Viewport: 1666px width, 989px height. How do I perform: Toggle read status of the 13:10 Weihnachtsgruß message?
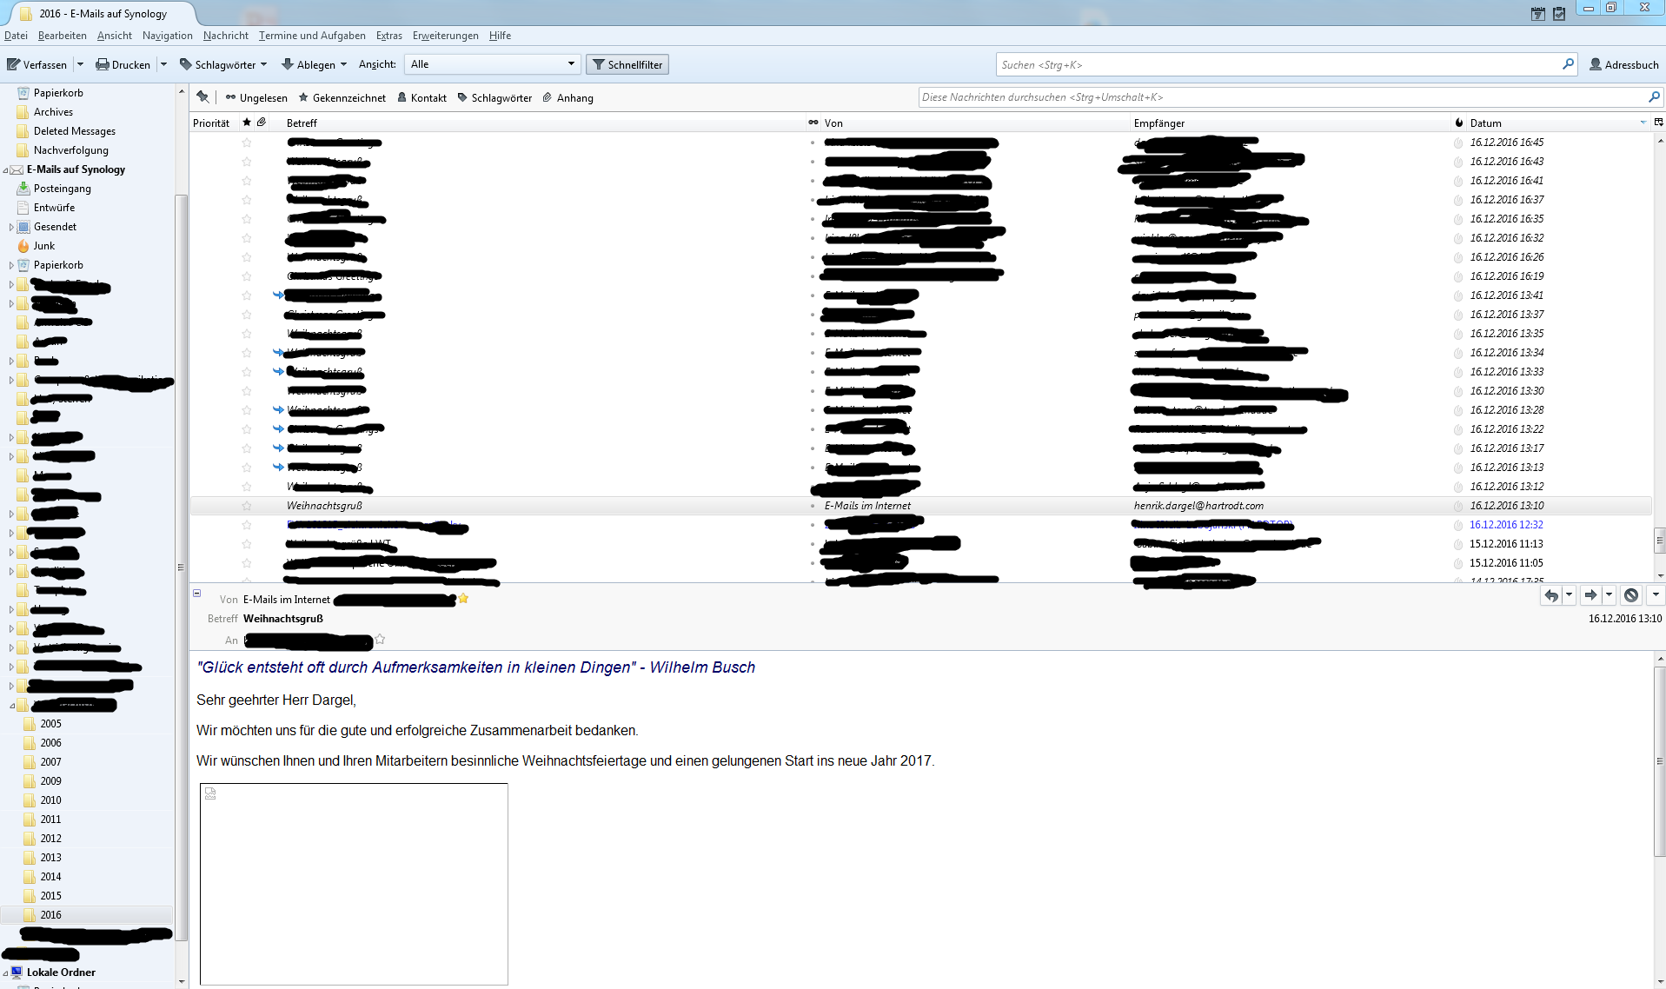pos(813,506)
